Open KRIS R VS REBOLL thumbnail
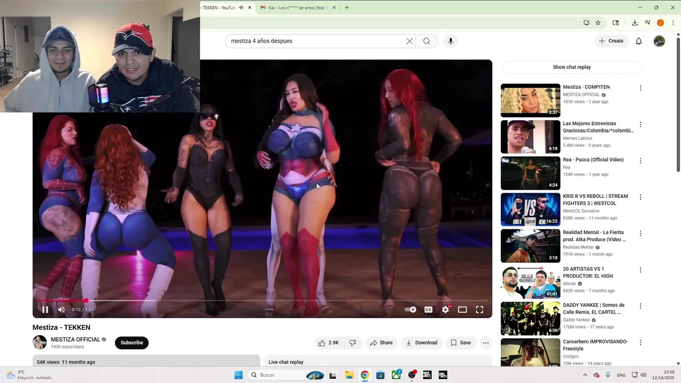 point(530,209)
